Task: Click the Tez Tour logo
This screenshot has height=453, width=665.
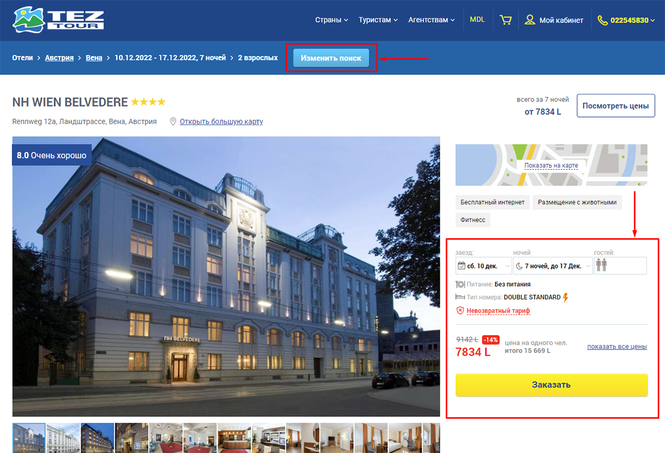Action: tap(58, 19)
